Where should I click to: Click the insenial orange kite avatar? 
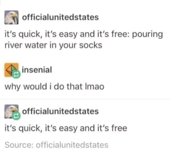coord(11,70)
